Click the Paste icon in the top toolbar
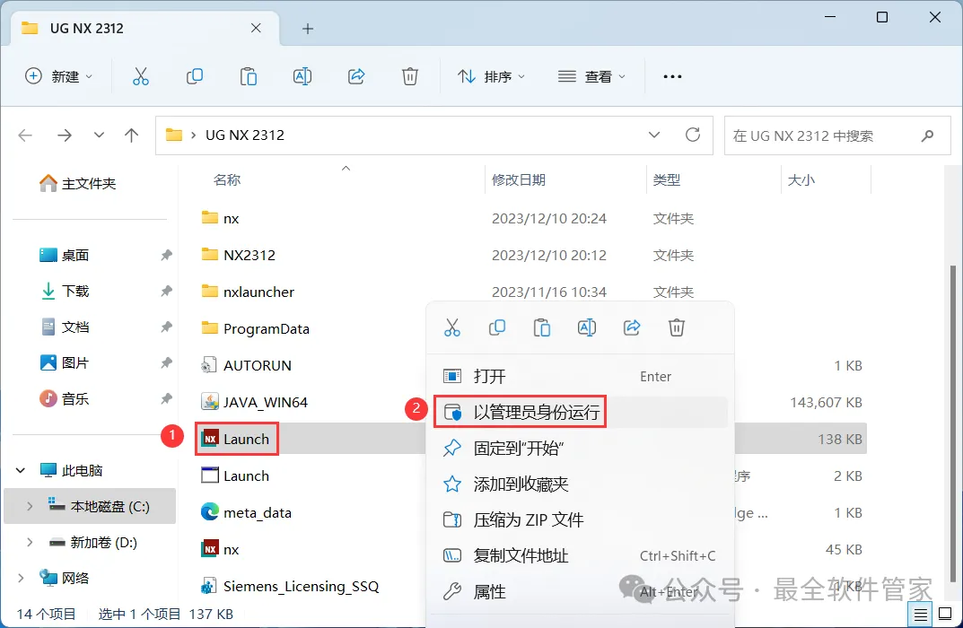 (248, 76)
